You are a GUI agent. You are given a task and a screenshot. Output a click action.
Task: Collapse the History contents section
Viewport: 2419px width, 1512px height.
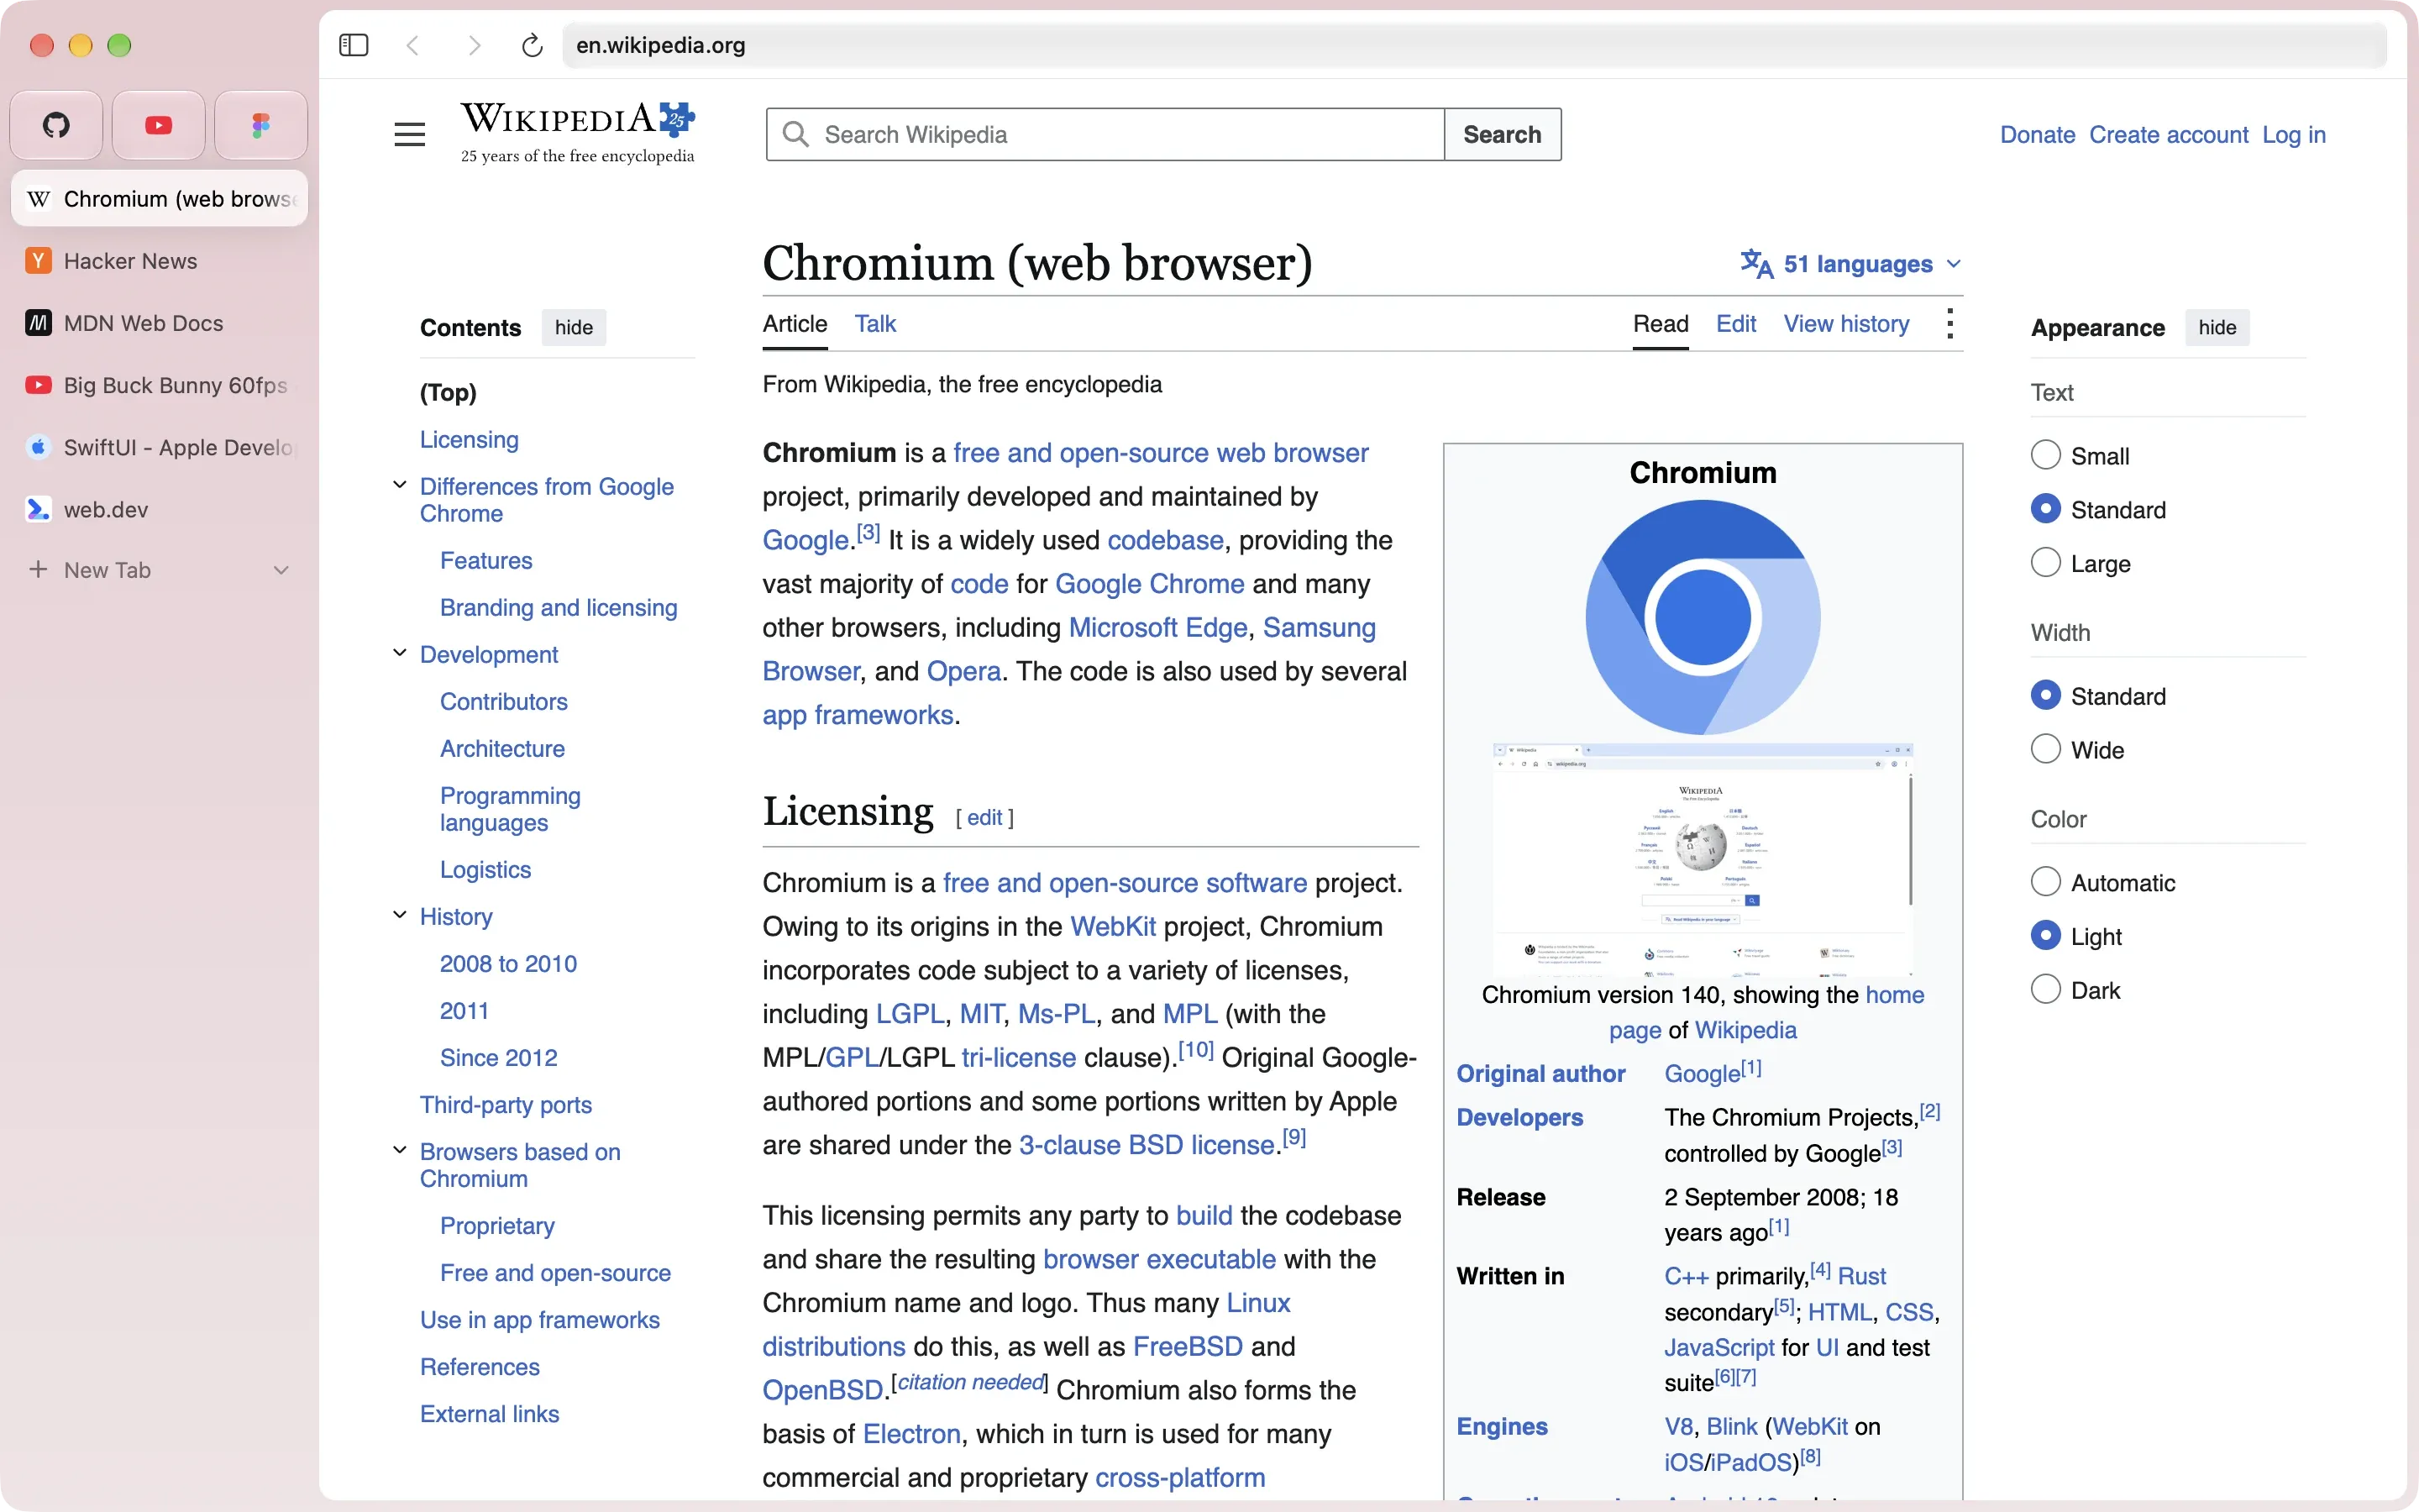click(x=400, y=915)
